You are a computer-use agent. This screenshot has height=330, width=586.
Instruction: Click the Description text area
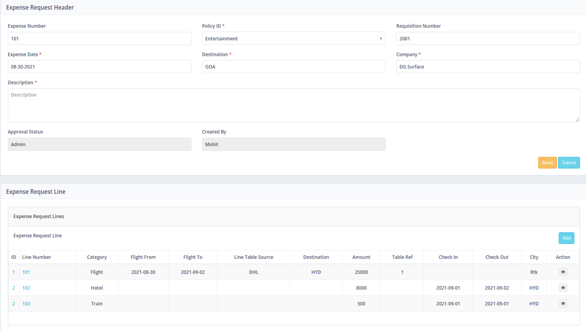click(x=293, y=105)
